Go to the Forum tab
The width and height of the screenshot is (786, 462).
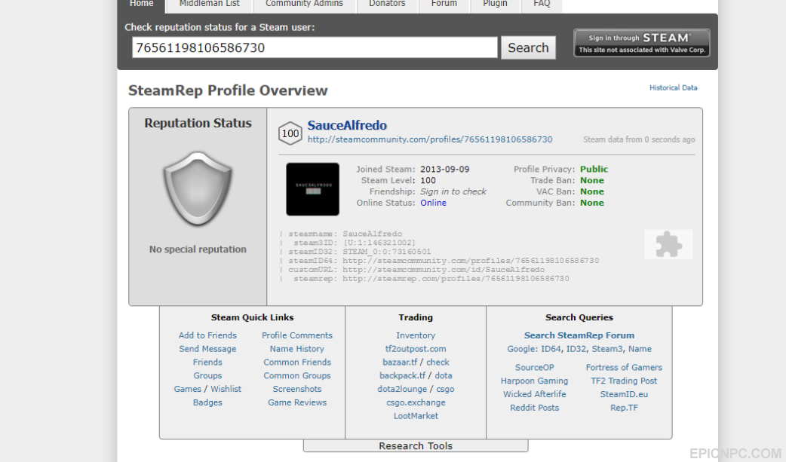pos(444,4)
